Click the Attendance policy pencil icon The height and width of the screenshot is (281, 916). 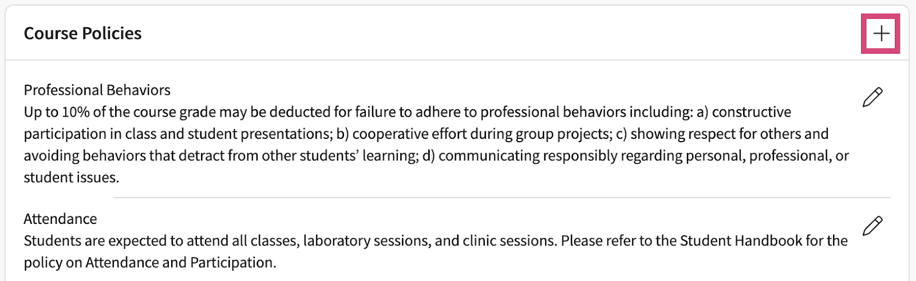click(872, 226)
